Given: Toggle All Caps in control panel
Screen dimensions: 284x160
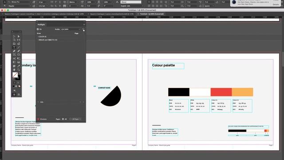Looking at the screenshot, I should tap(52, 2).
